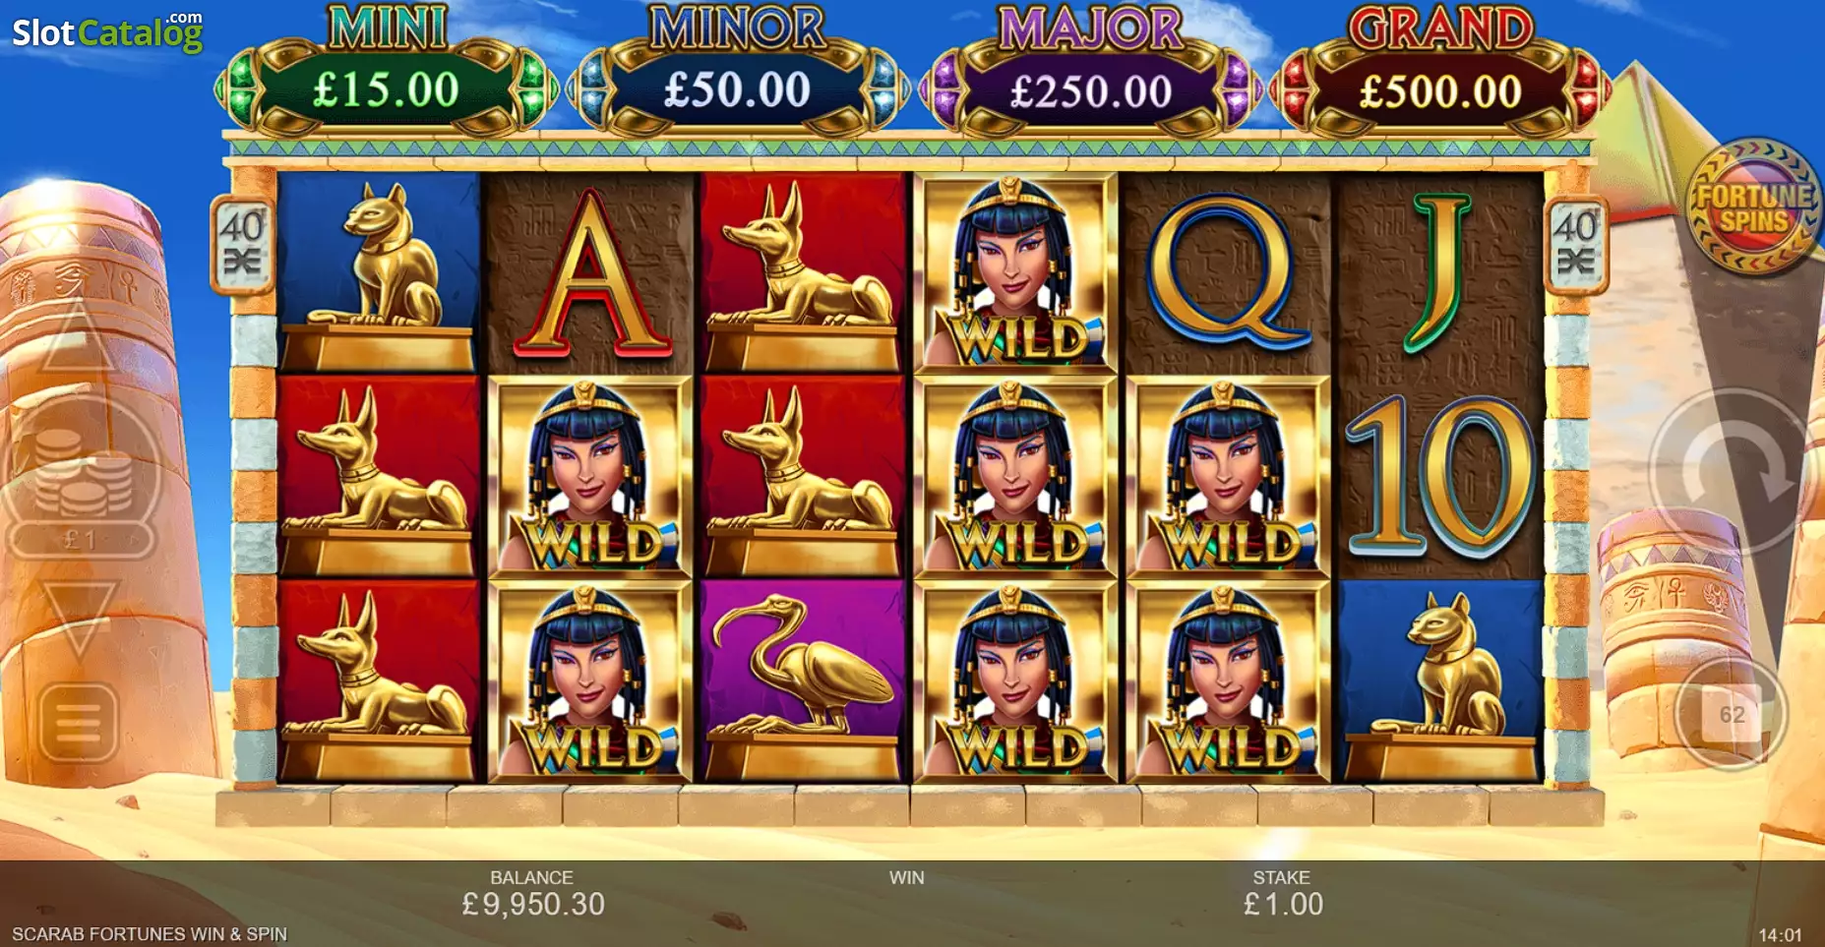Click the right 40 paylines indicator
Viewport: 1825px width, 947px height.
tap(1575, 245)
